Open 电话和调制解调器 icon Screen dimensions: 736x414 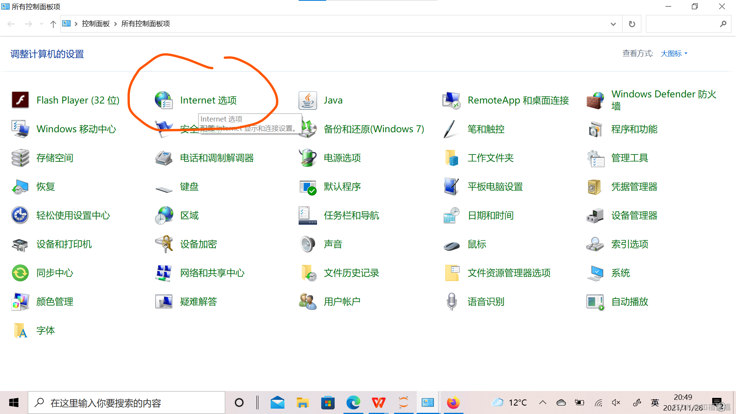click(x=164, y=158)
